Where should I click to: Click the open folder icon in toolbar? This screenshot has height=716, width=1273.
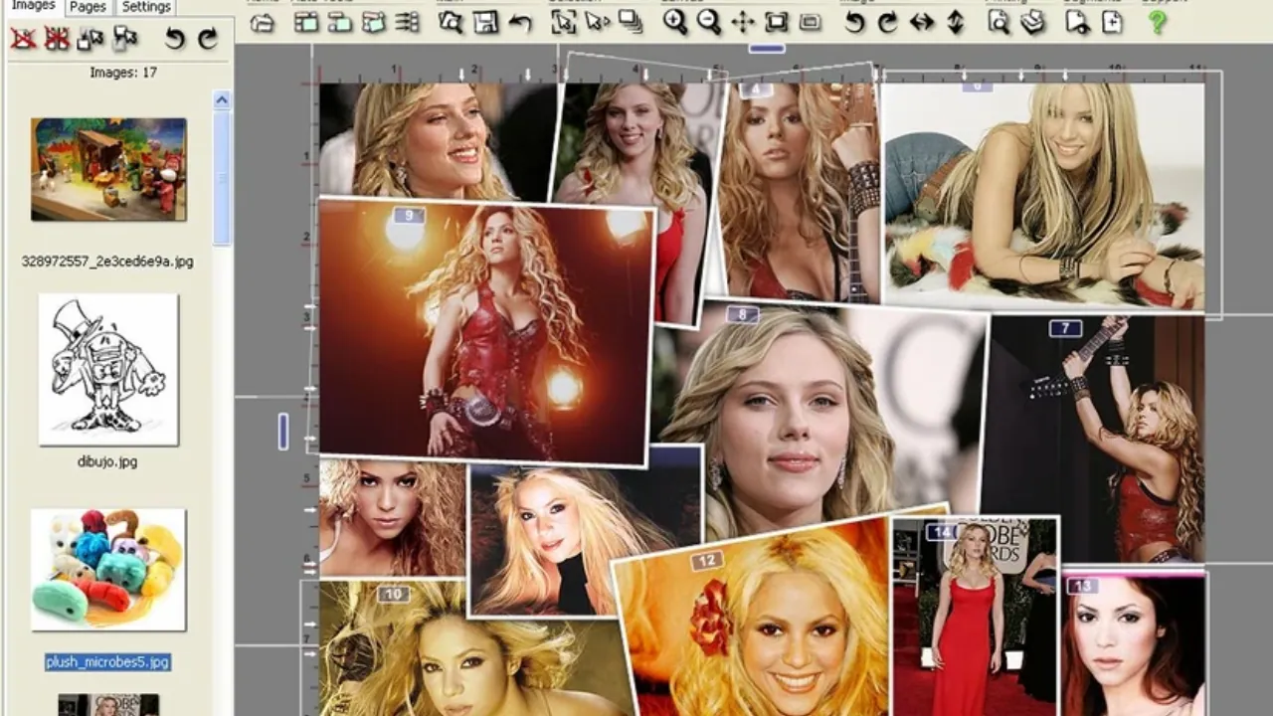(x=263, y=22)
